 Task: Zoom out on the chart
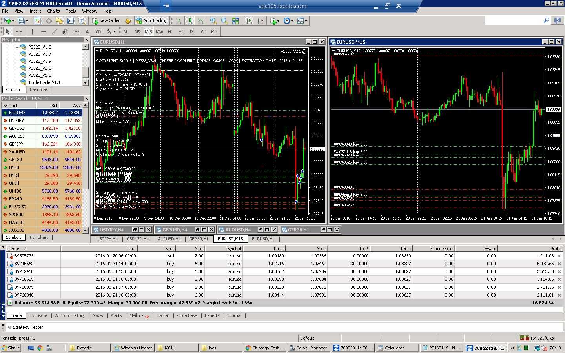(224, 21)
